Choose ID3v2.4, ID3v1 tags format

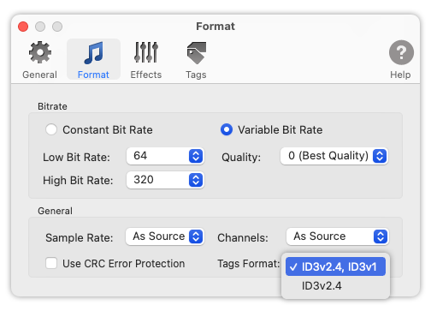335,266
